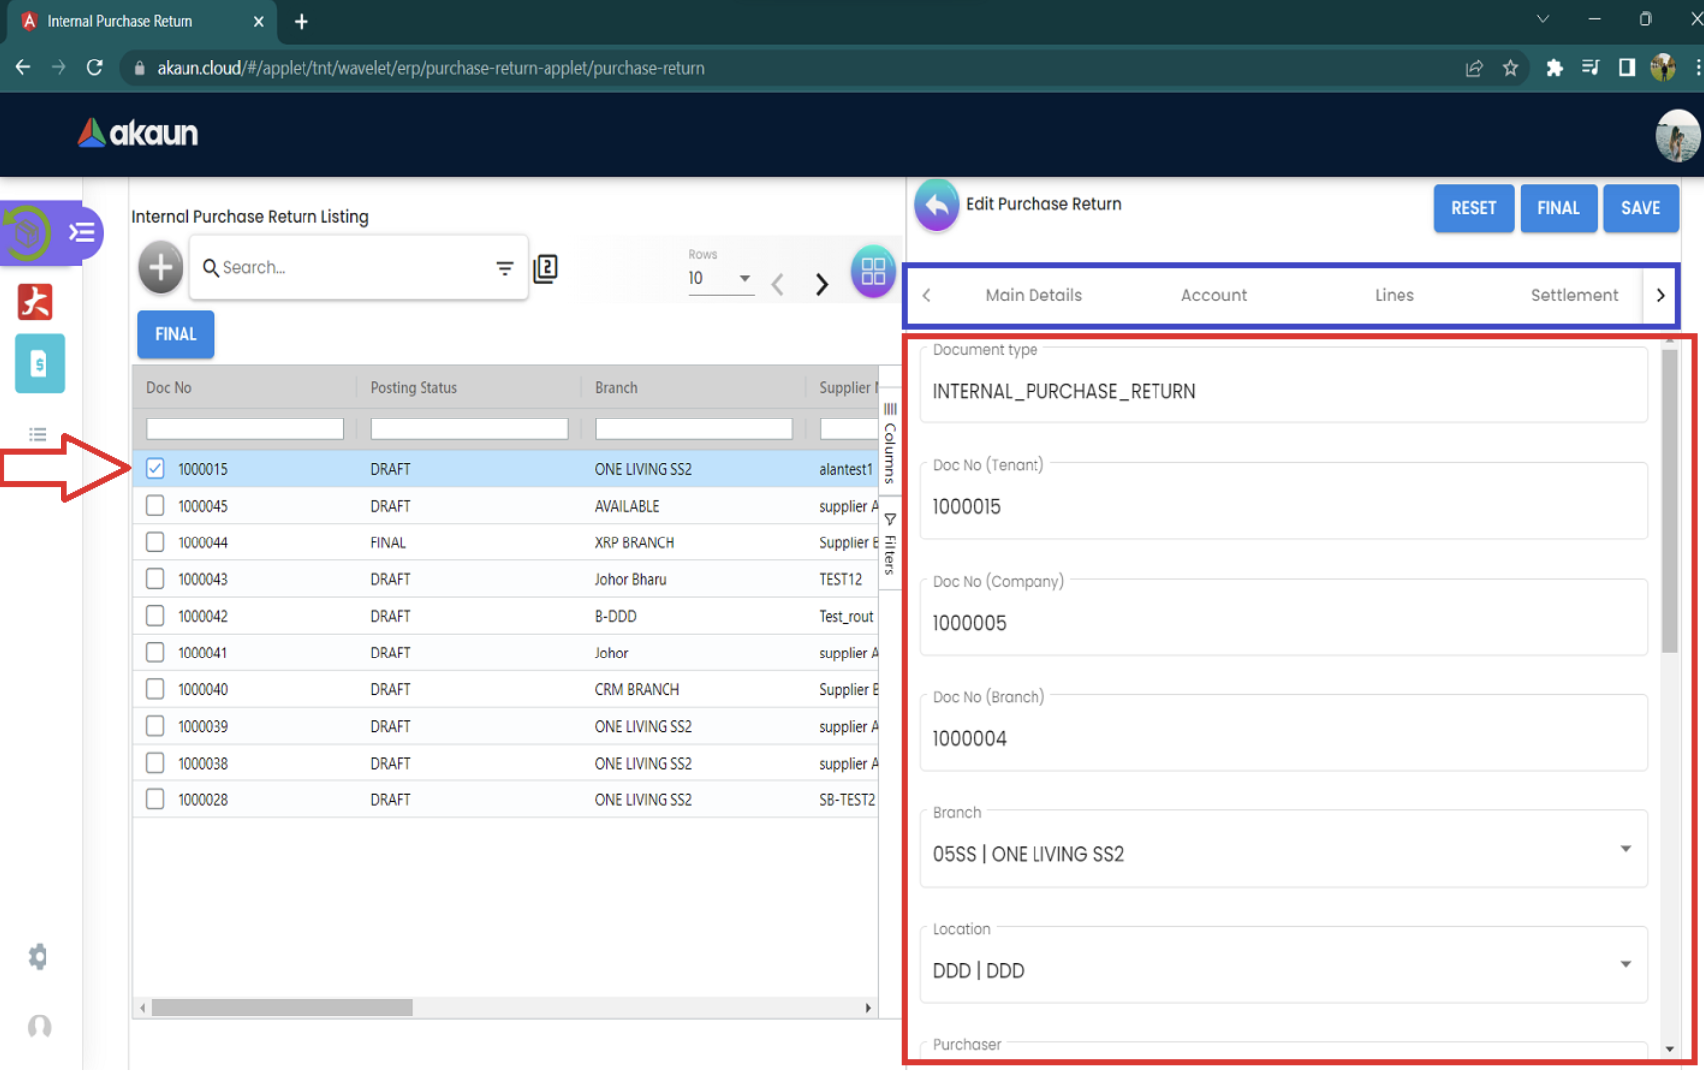
Task: Click the SAVE button
Action: pyautogui.click(x=1640, y=208)
